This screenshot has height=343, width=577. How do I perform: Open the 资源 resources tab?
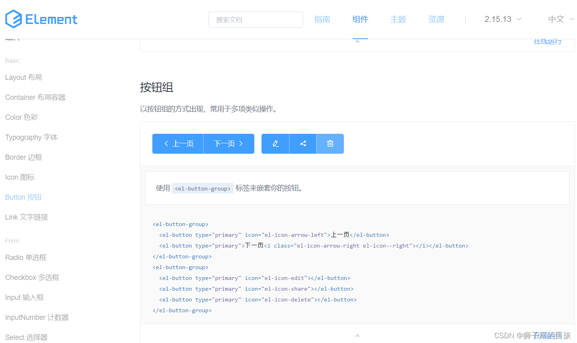coord(436,19)
